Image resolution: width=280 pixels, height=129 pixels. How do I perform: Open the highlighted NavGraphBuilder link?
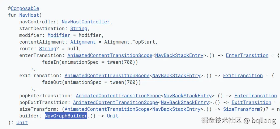pyautogui.click(x=66, y=116)
